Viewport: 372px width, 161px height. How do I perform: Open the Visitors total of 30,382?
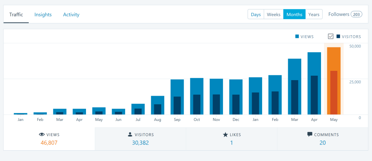pos(140,143)
